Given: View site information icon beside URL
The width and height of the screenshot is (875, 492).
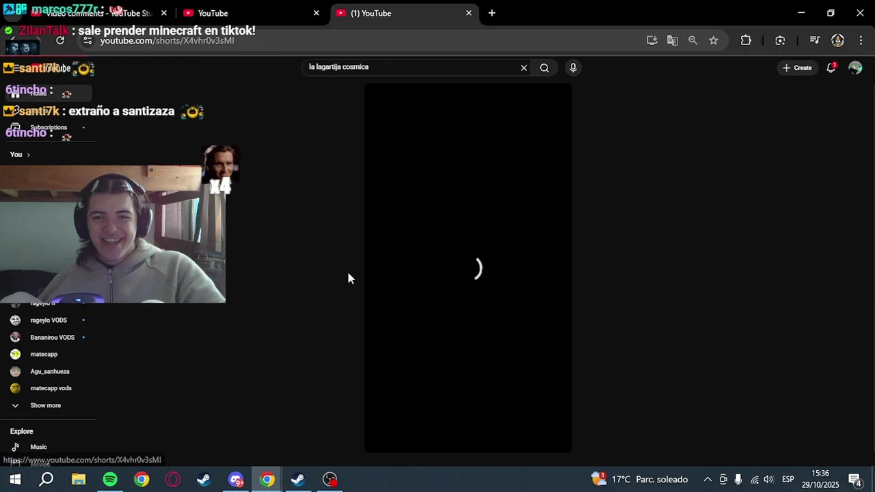Looking at the screenshot, I should tap(87, 40).
